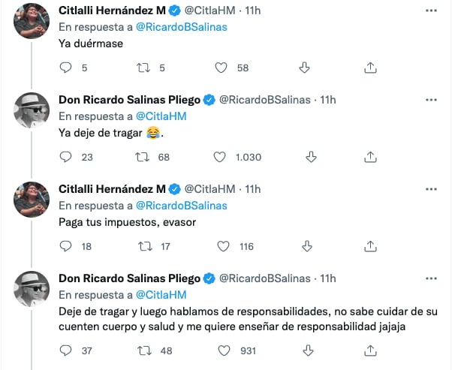
Task: Share the 'Ya duérmase' tweet
Action: (369, 68)
